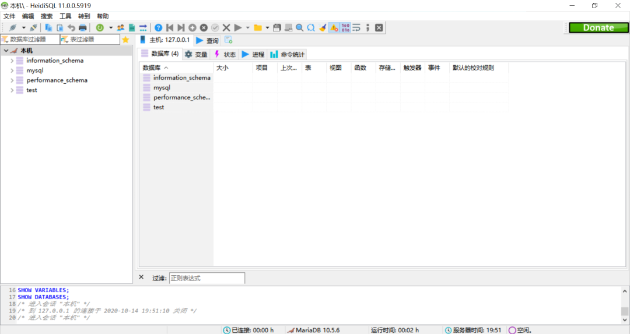Click the 数据库过滤器 filter field
Image resolution: width=630 pixels, height=334 pixels.
coord(30,40)
